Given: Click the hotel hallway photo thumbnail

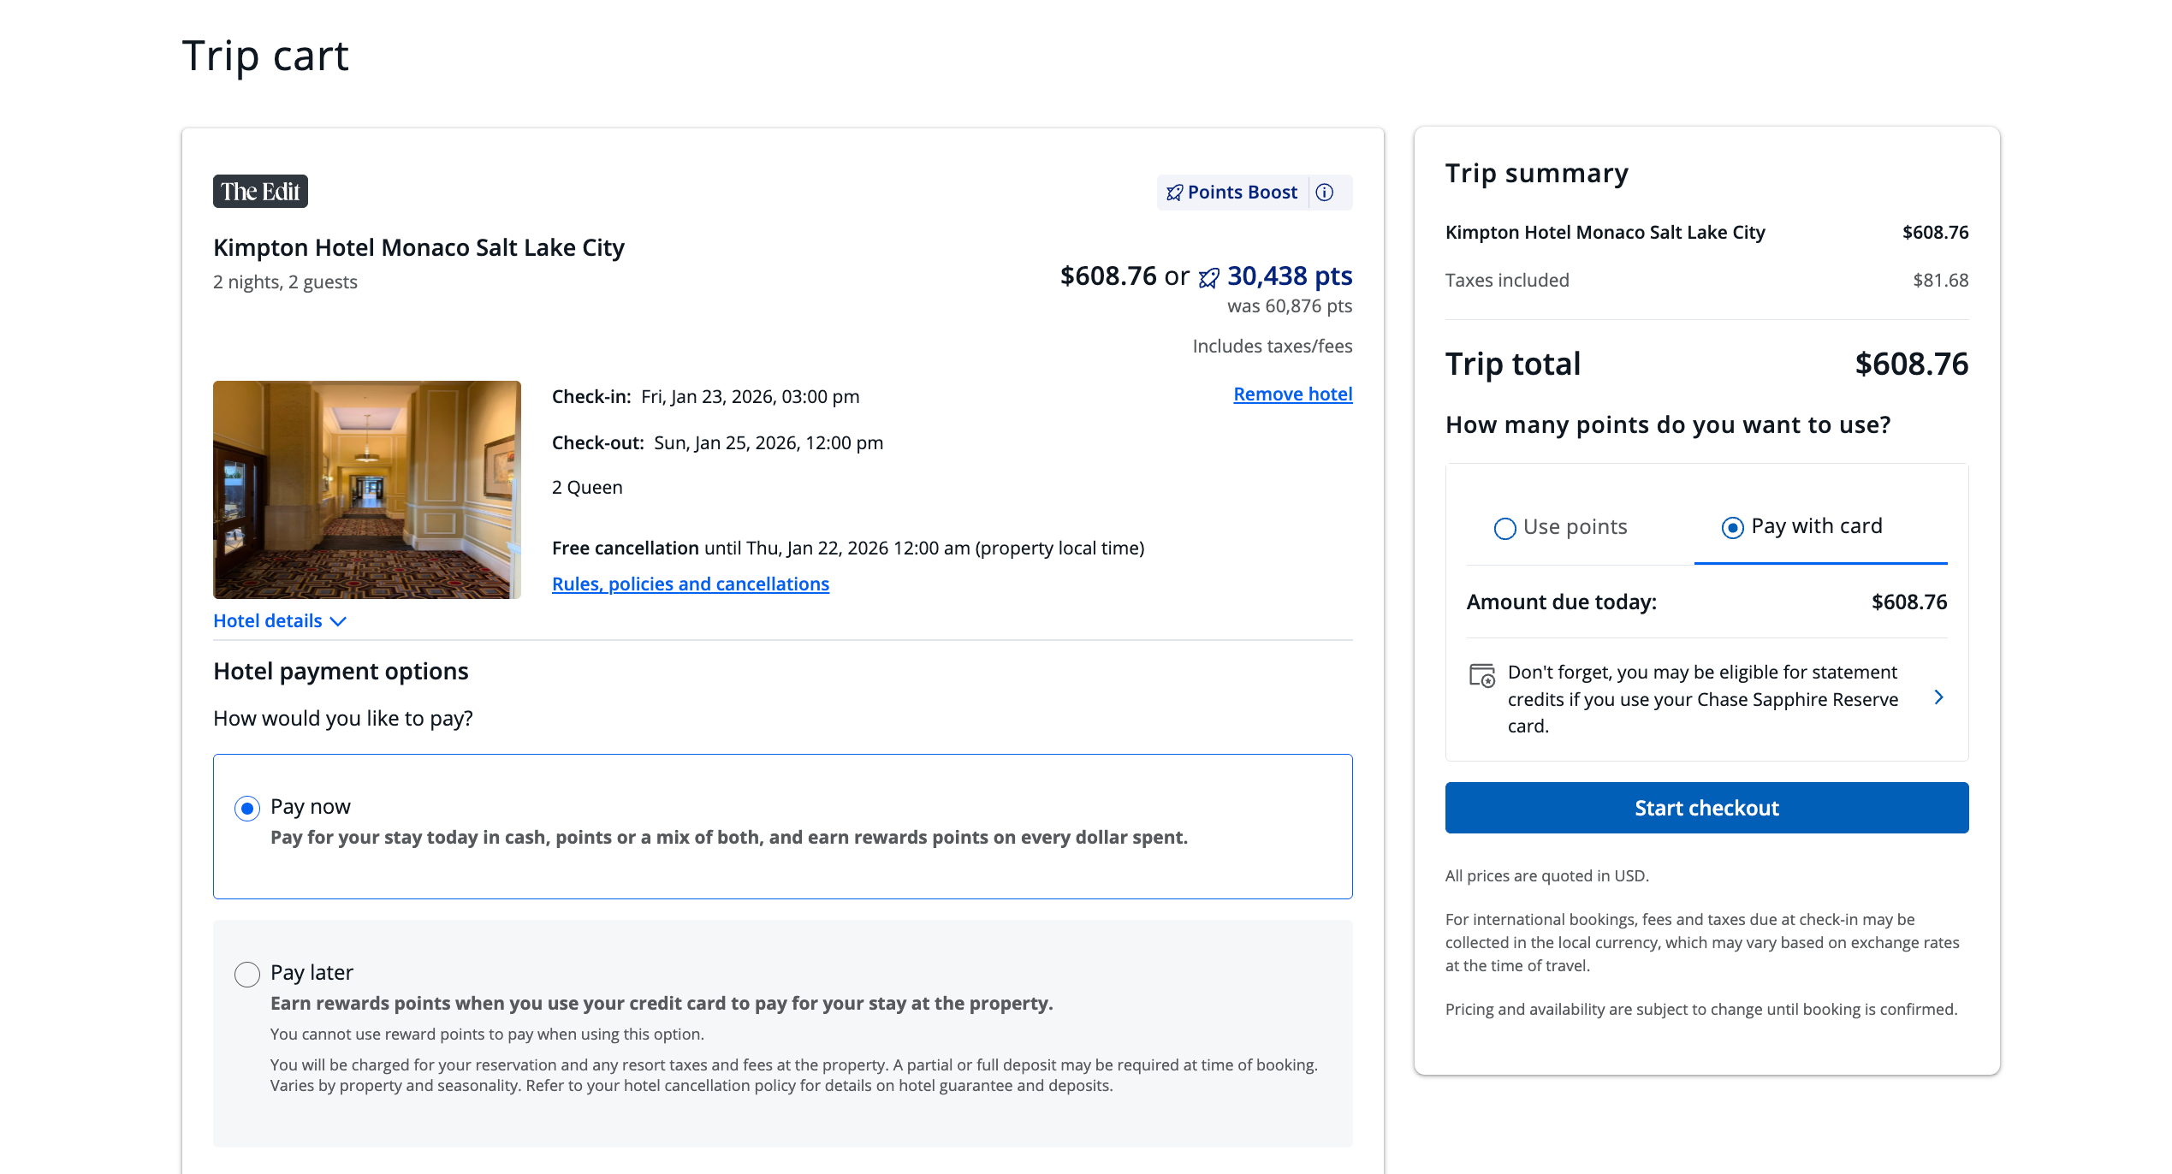Looking at the screenshot, I should click(x=367, y=489).
